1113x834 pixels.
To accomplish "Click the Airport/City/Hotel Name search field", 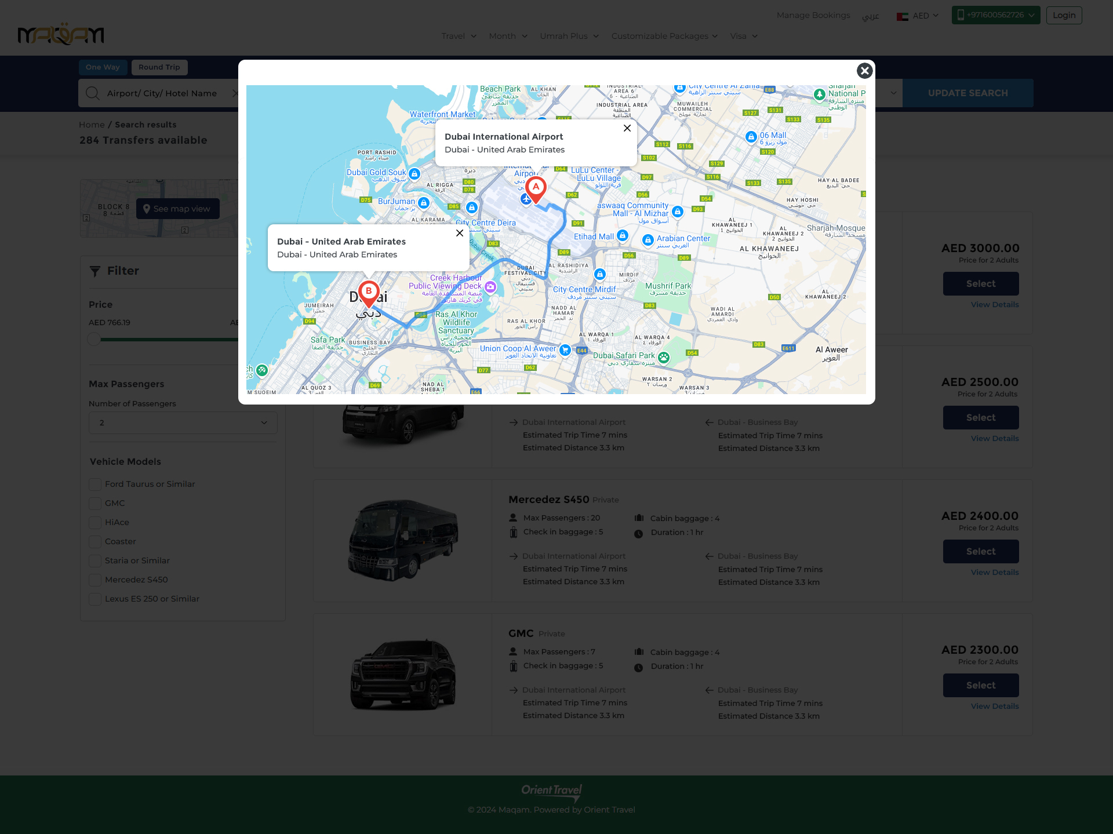I will coord(162,93).
